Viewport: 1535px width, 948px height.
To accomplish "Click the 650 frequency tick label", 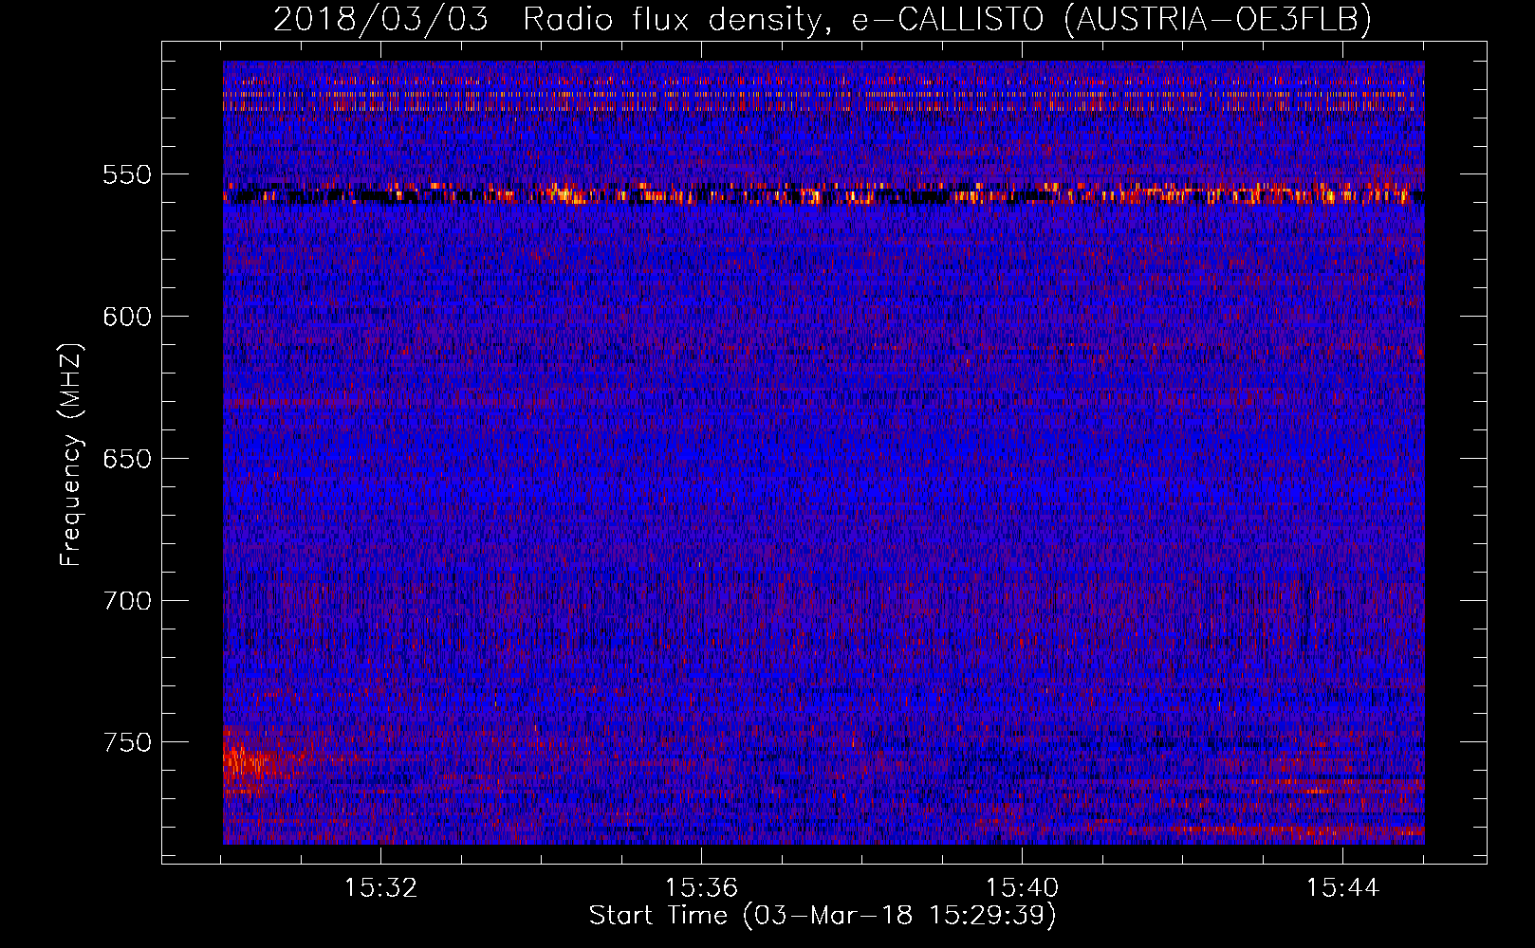I will tap(127, 459).
